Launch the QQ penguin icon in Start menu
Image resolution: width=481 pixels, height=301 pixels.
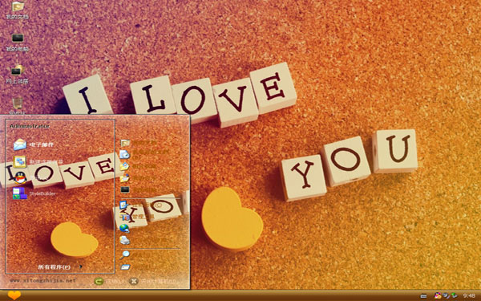pyautogui.click(x=20, y=178)
